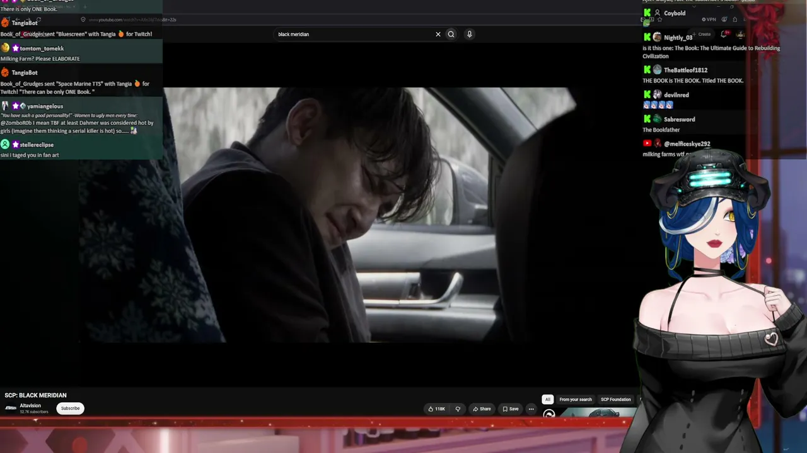The height and width of the screenshot is (453, 807).
Task: Open the more actions ellipsis menu
Action: click(x=531, y=409)
